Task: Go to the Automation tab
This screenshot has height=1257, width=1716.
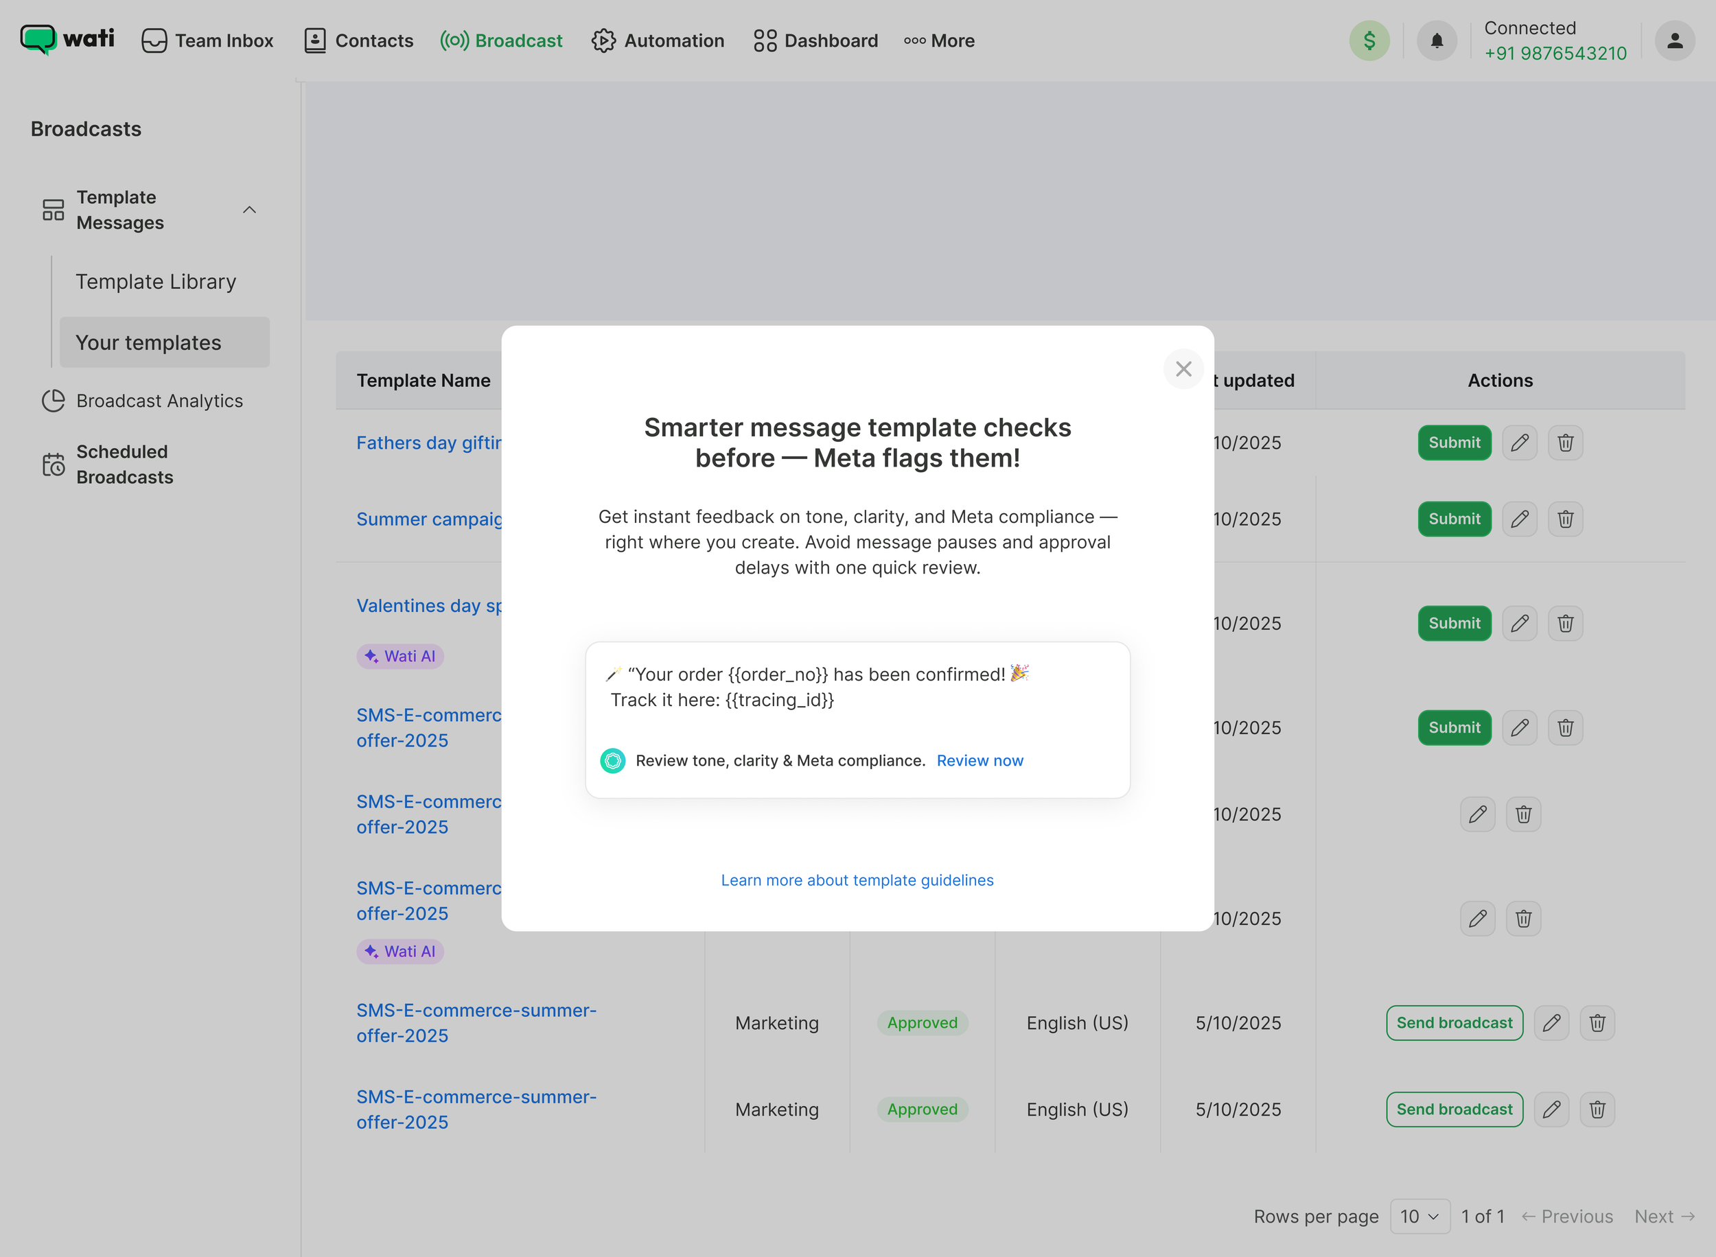Action: click(x=658, y=41)
